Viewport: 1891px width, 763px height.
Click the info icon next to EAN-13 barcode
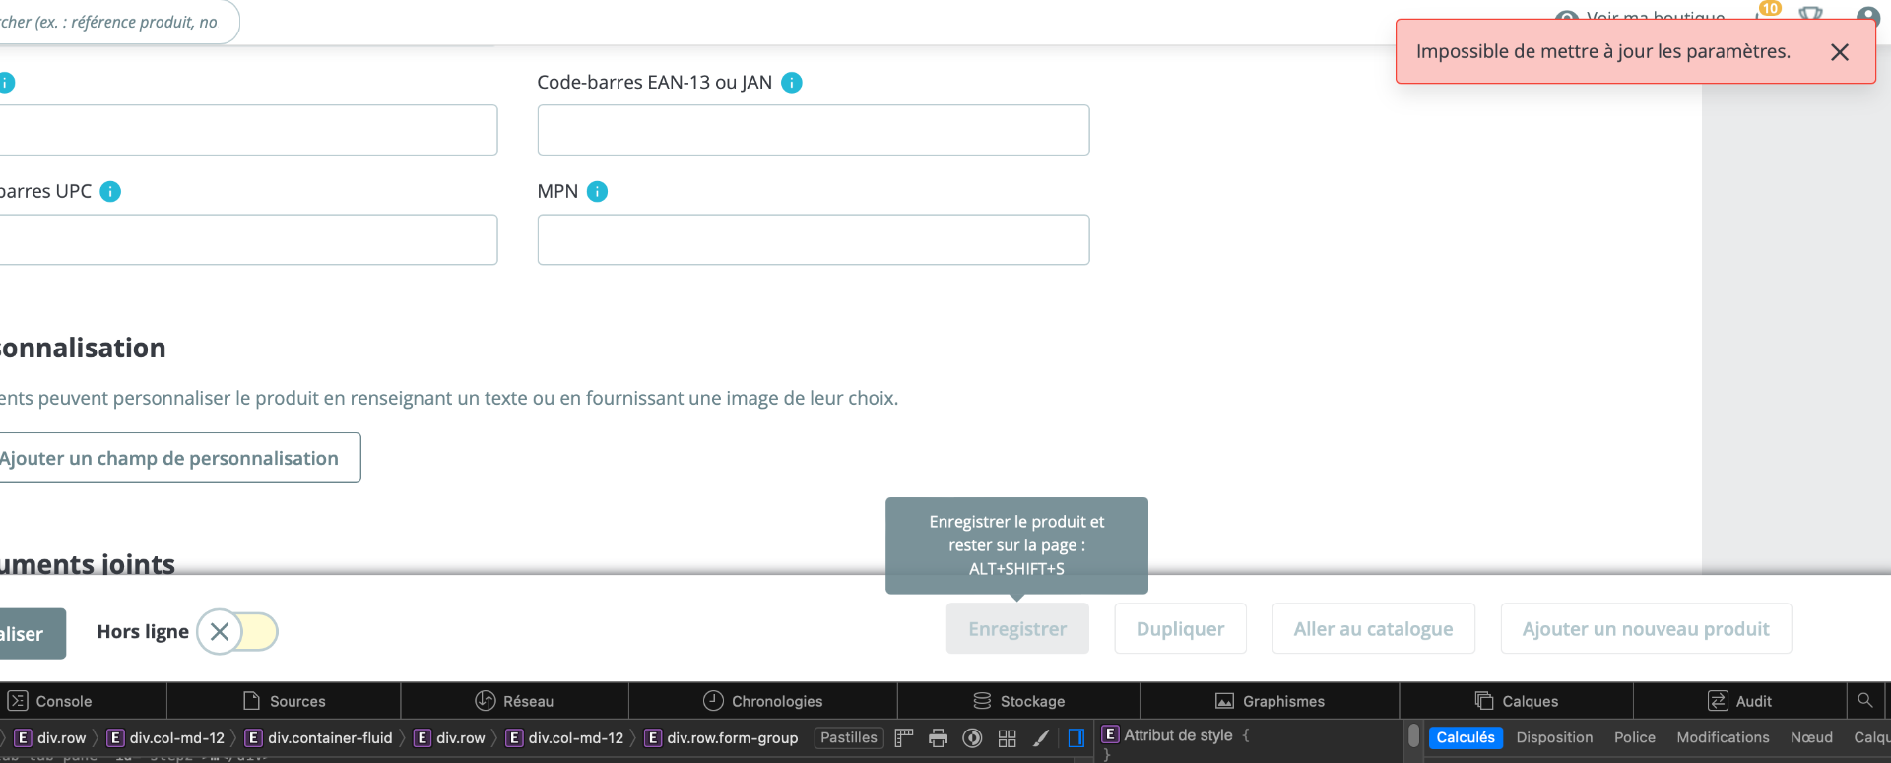(x=792, y=83)
